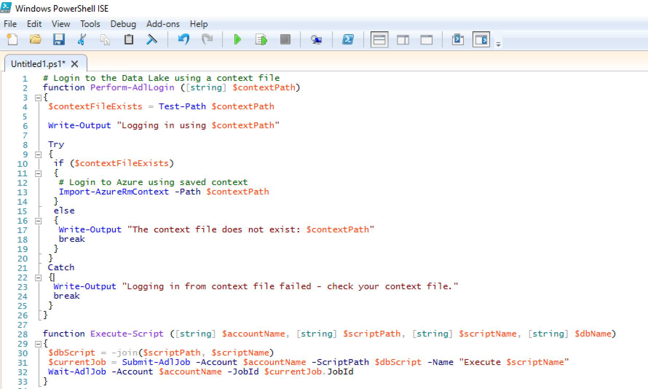Collapse the Perform-AdlLogin function body at line 3

click(x=38, y=98)
